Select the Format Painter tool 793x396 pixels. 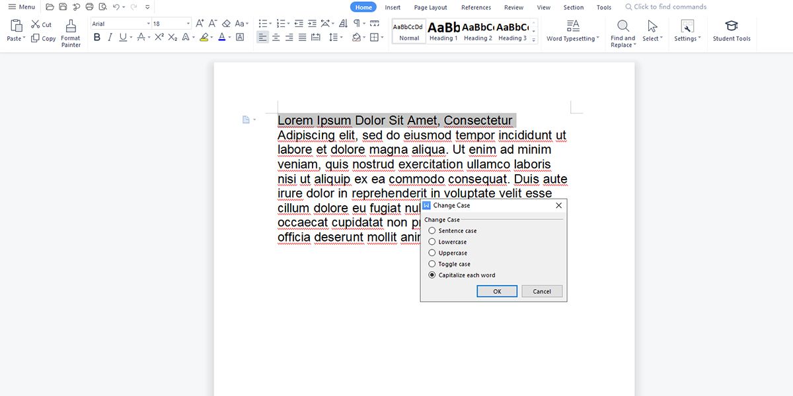(70, 31)
